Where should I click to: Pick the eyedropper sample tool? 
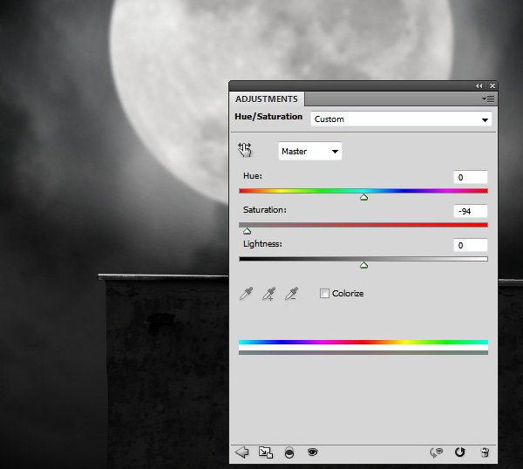click(246, 294)
